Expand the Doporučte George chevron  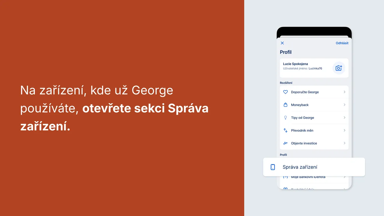click(x=344, y=92)
